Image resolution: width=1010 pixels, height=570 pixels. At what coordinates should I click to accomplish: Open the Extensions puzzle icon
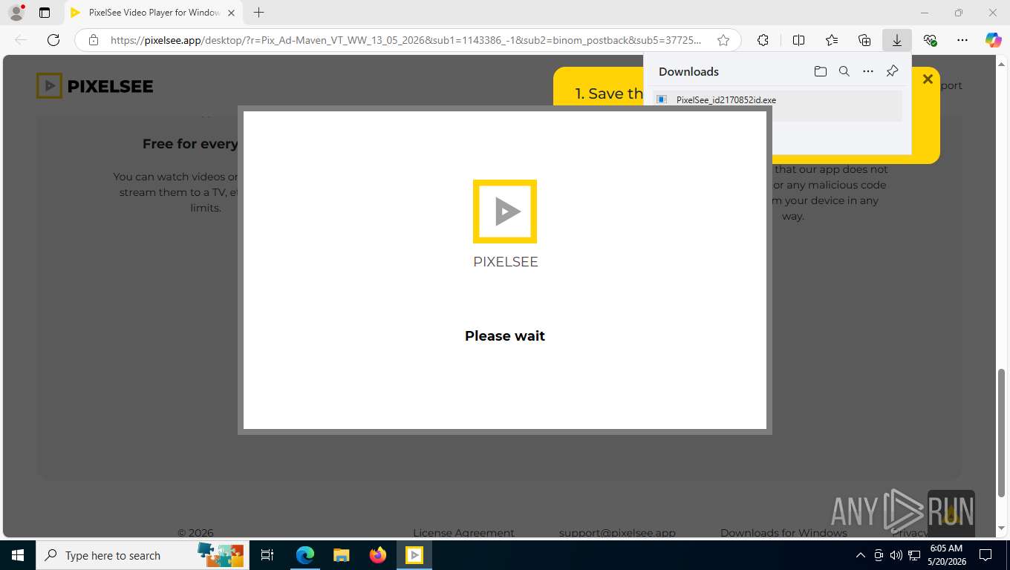tap(763, 40)
